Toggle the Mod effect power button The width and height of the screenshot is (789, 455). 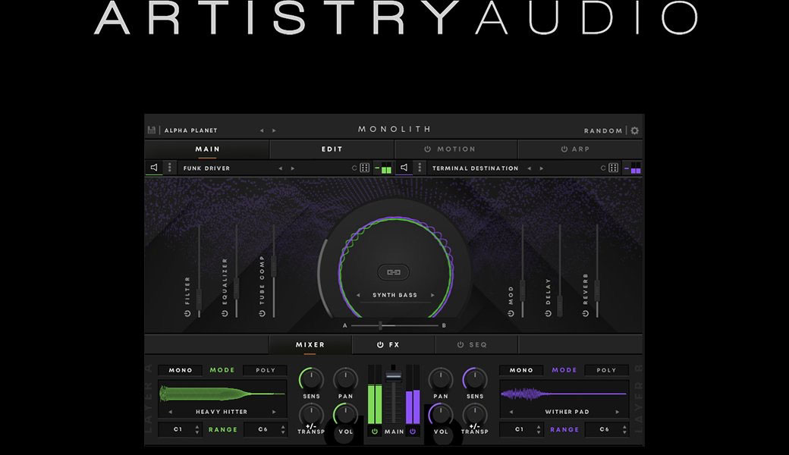[511, 313]
